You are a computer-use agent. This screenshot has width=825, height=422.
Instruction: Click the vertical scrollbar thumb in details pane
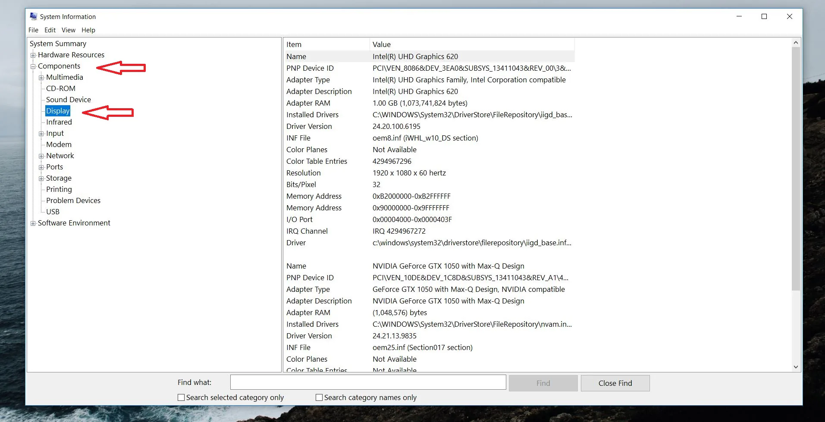(796, 169)
